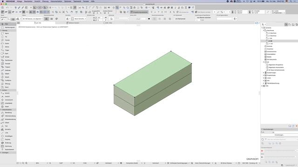Select the Linie tool

[8, 133]
